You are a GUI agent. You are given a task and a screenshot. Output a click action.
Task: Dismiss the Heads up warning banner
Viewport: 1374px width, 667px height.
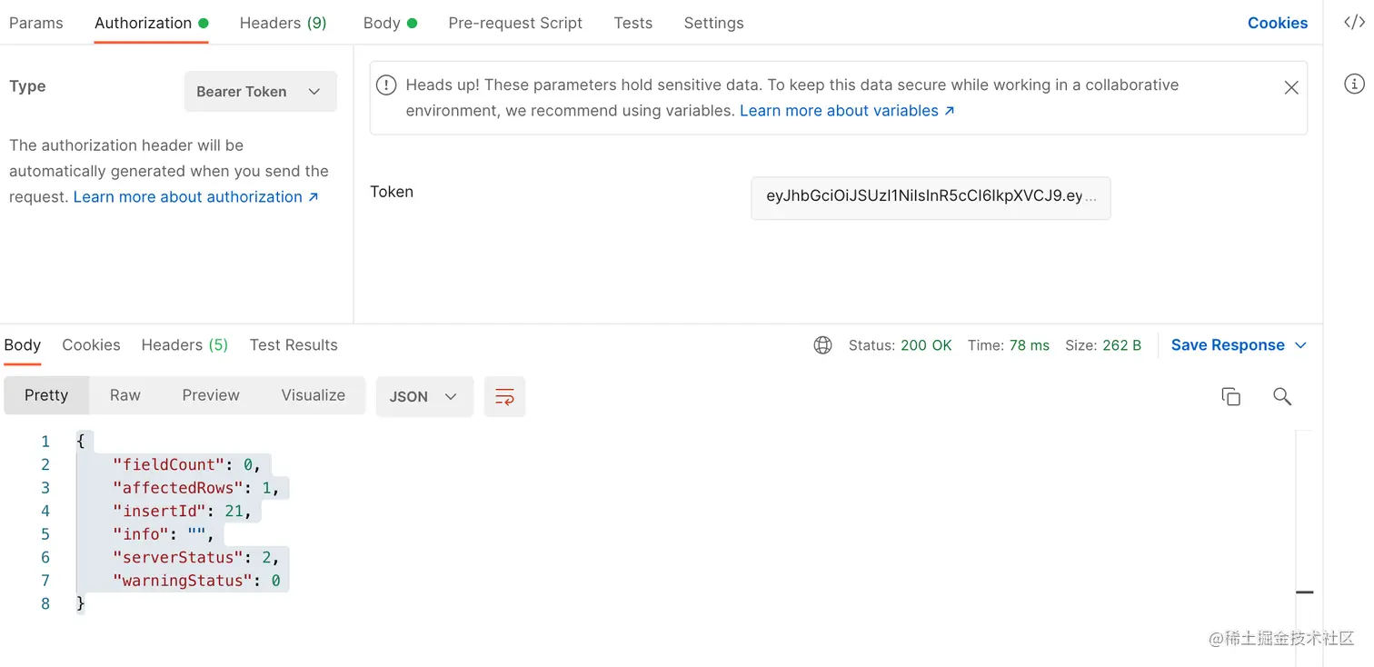[x=1290, y=88]
